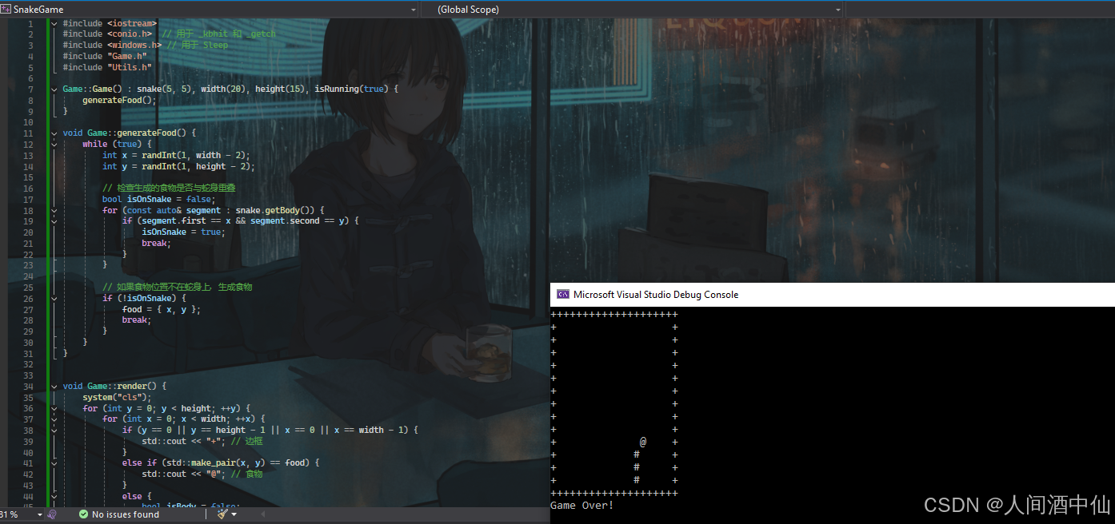Click the Chinese comment on line 16
The height and width of the screenshot is (524, 1115).
[169, 188]
